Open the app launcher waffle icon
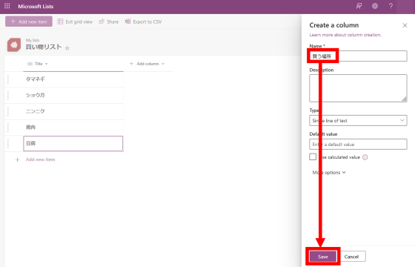415x267 pixels. pos(7,6)
